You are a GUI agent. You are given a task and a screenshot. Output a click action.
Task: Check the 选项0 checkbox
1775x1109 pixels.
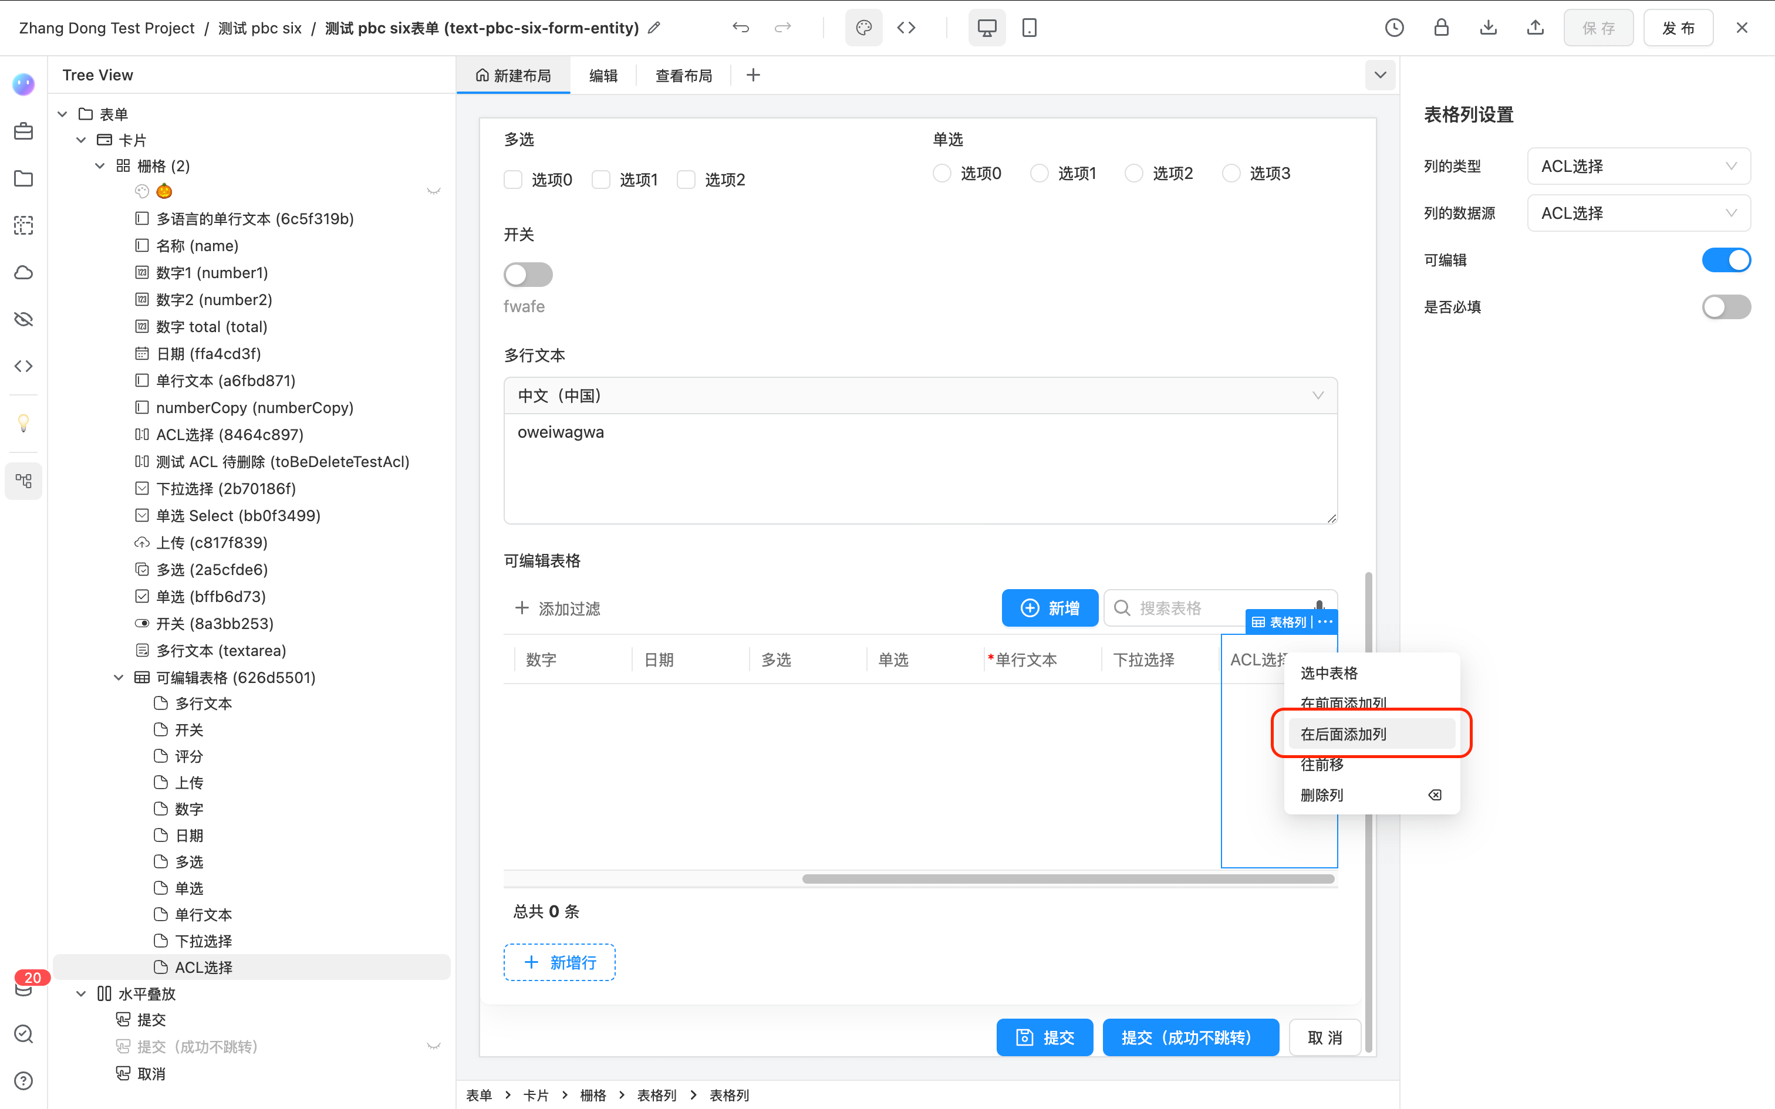click(512, 180)
